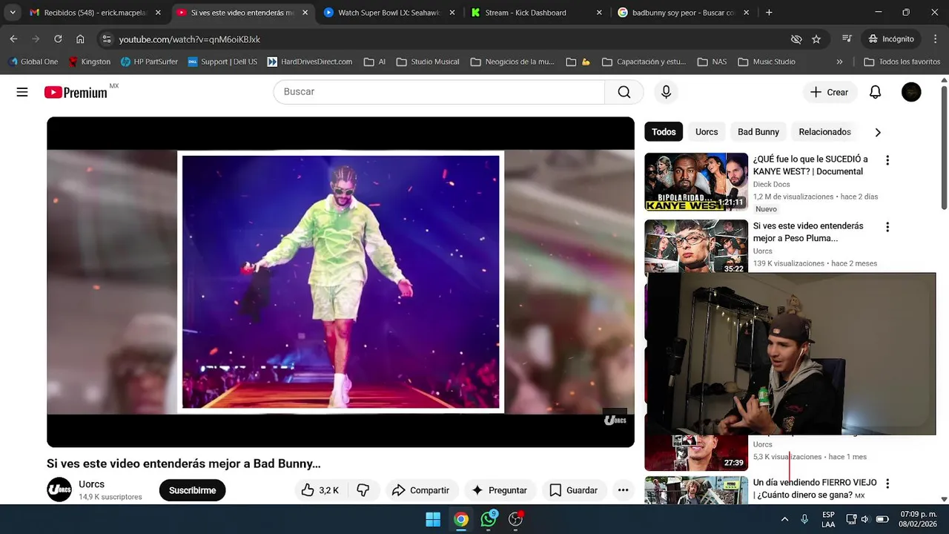Click the Suscribirme button
This screenshot has width=949, height=534.
192,490
